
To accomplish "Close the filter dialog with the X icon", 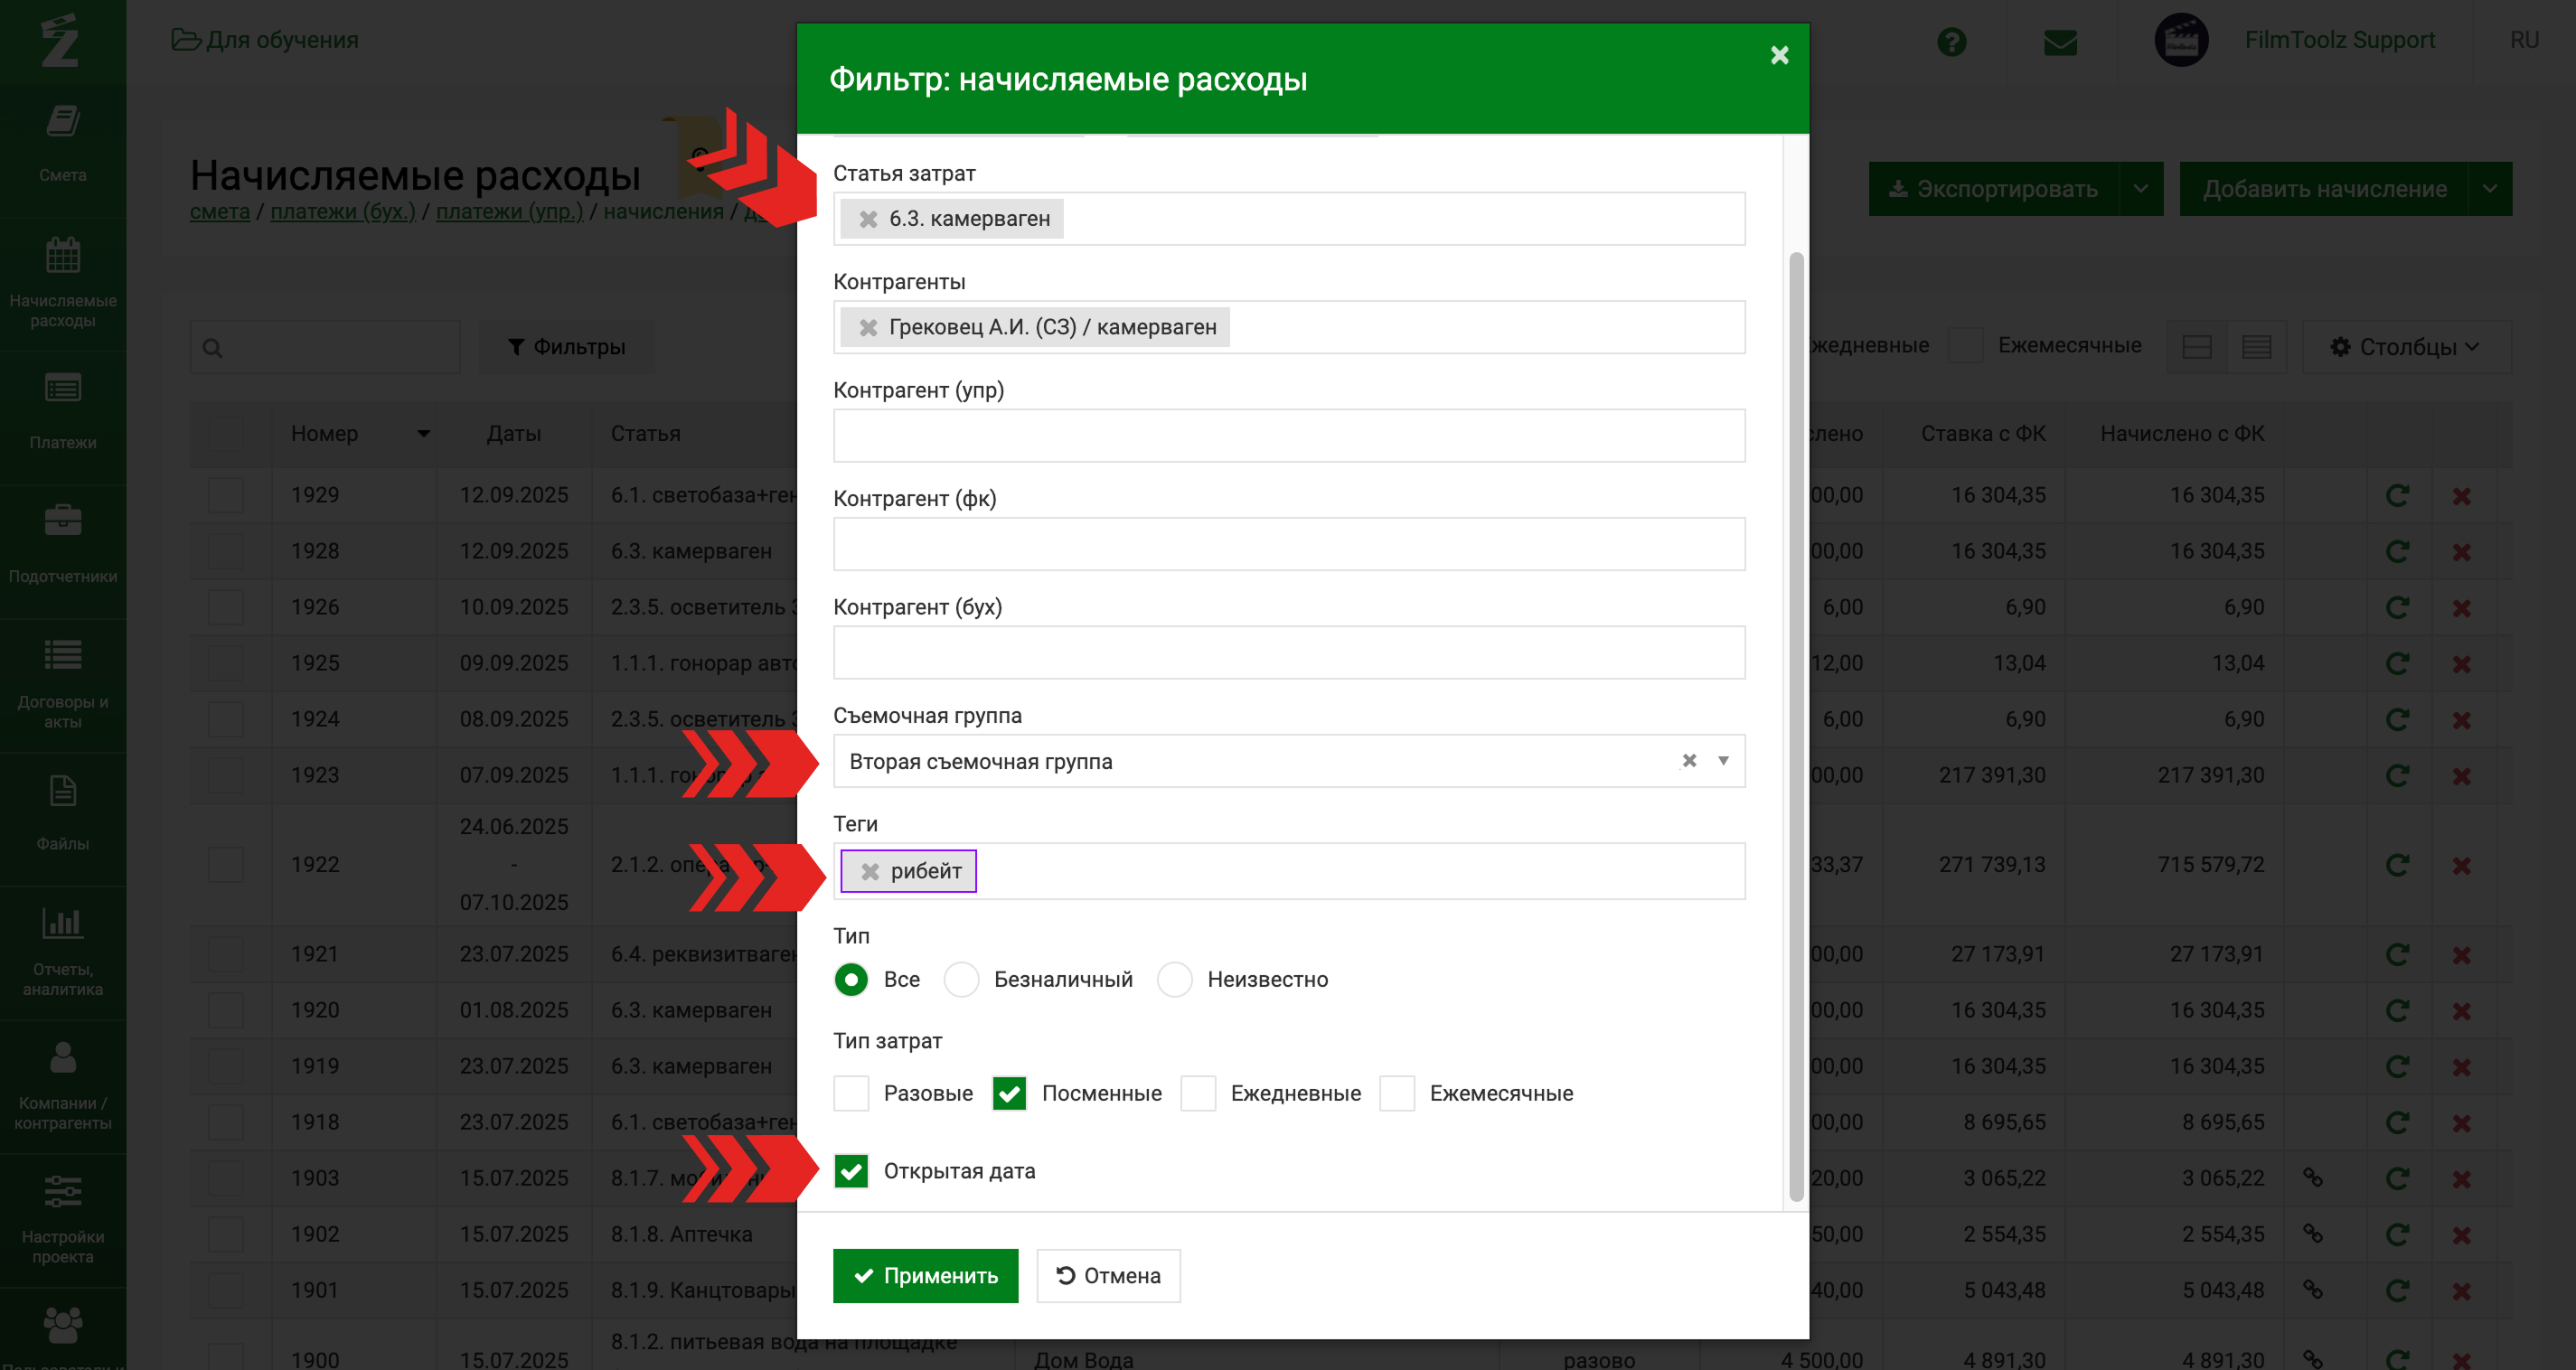I will 1779,55.
